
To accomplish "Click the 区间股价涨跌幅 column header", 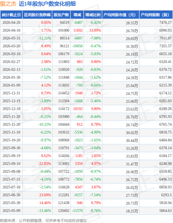I will tap(37, 15).
